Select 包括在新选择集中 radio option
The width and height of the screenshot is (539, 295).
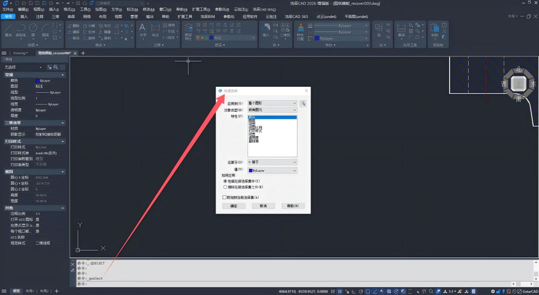point(242,181)
